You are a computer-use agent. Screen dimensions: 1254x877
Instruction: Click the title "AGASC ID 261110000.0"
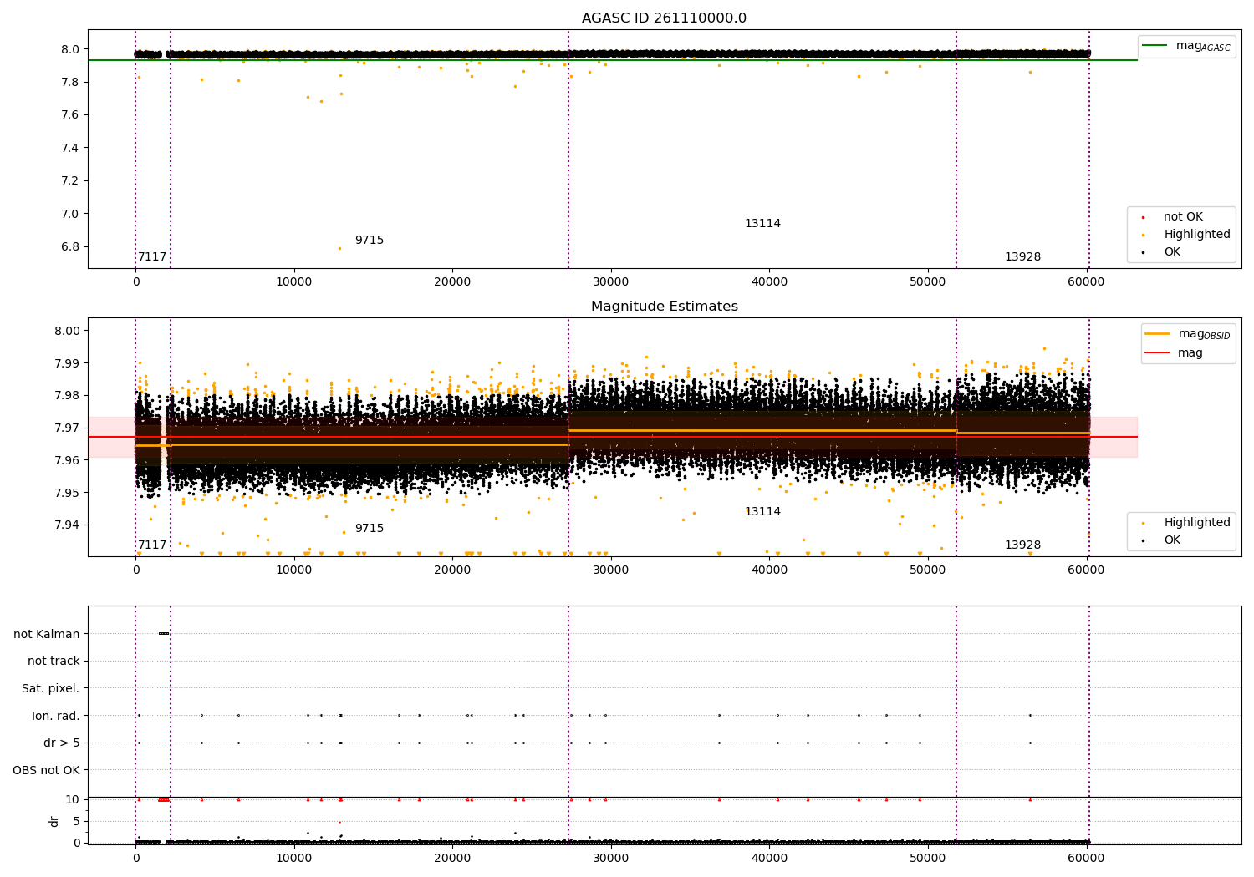pos(664,18)
